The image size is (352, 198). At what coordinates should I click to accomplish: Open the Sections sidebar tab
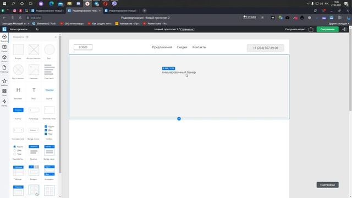tap(4, 48)
